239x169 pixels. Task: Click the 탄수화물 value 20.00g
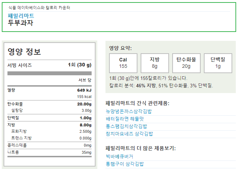point(84,104)
